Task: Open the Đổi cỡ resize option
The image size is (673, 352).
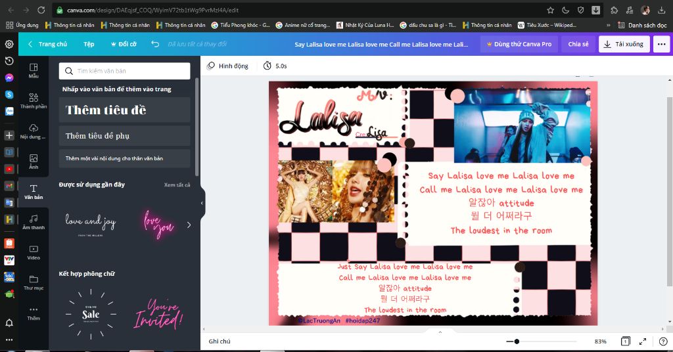Action: (x=124, y=44)
